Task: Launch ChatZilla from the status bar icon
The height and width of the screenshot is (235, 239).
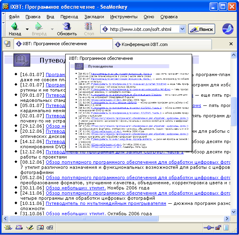Action: 50,227
